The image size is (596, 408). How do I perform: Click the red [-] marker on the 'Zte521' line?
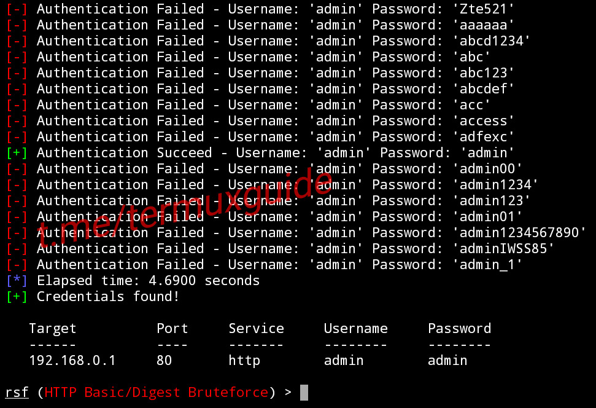pyautogui.click(x=17, y=9)
